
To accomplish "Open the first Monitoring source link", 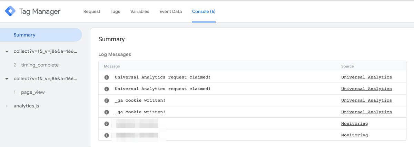I will (355, 124).
